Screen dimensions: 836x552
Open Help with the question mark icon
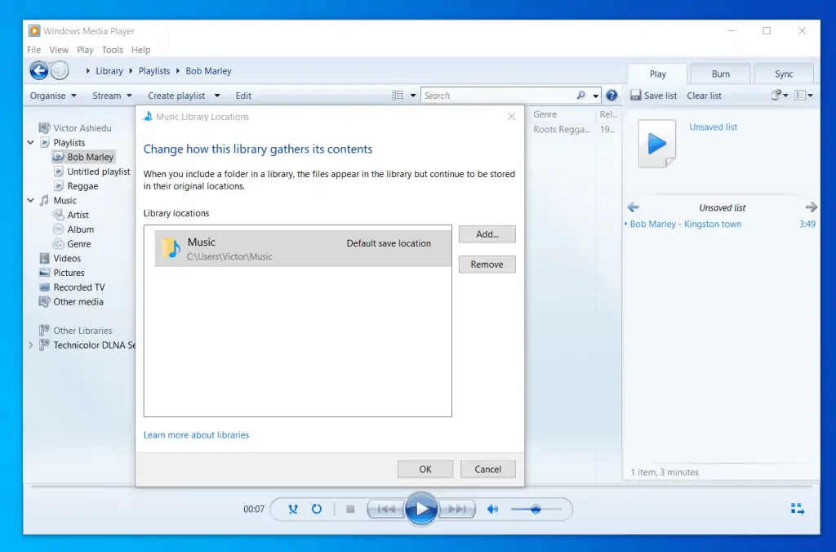point(612,96)
